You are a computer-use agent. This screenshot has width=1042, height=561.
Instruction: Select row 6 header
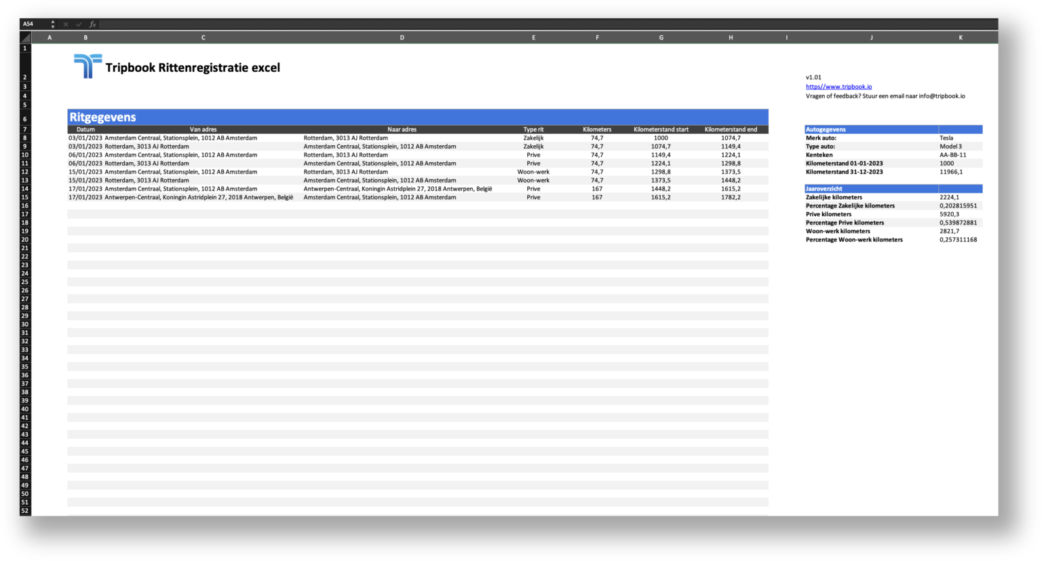point(25,119)
